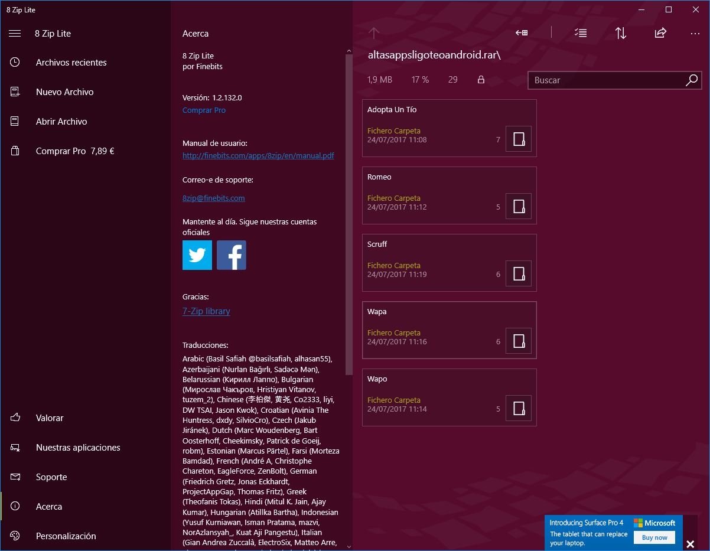Open Personalización settings
Viewport: 710px width, 551px height.
pyautogui.click(x=86, y=536)
